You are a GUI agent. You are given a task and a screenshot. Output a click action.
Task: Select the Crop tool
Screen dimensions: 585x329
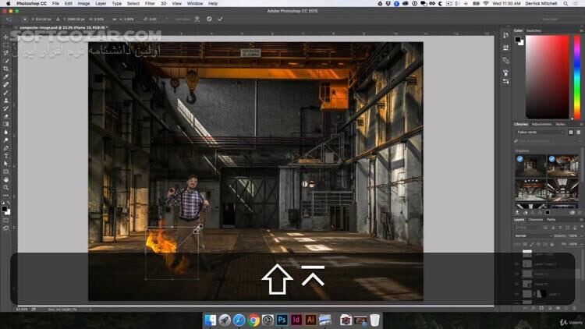6,69
